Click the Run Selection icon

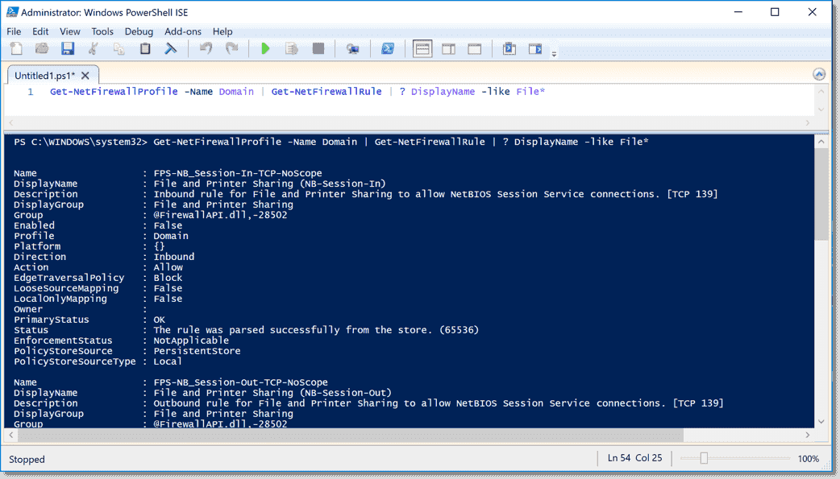291,49
